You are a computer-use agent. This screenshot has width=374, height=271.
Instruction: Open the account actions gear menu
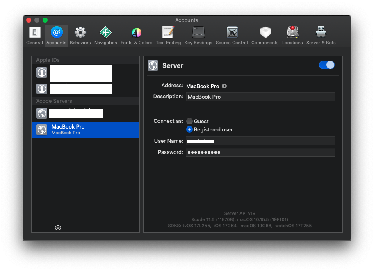58,228
